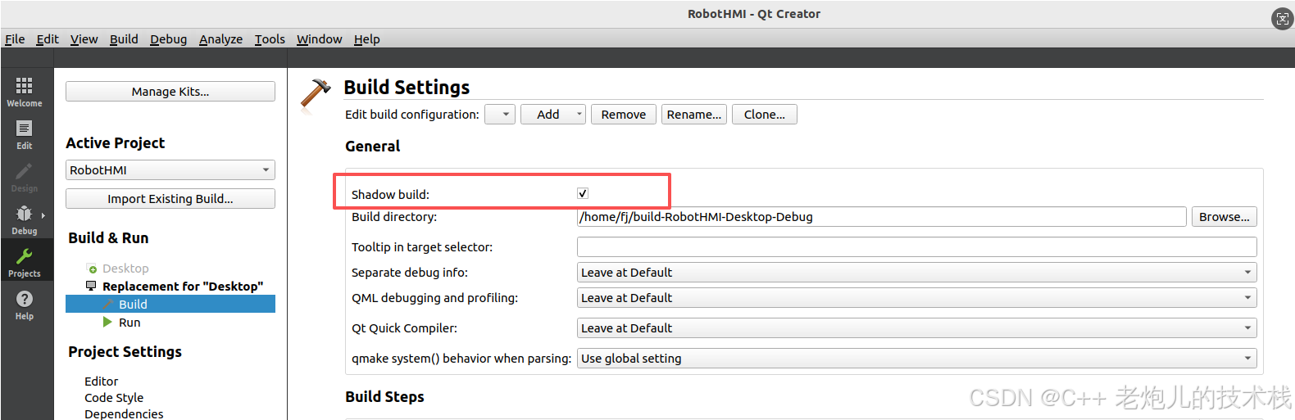Click the Rename... button

click(x=694, y=115)
